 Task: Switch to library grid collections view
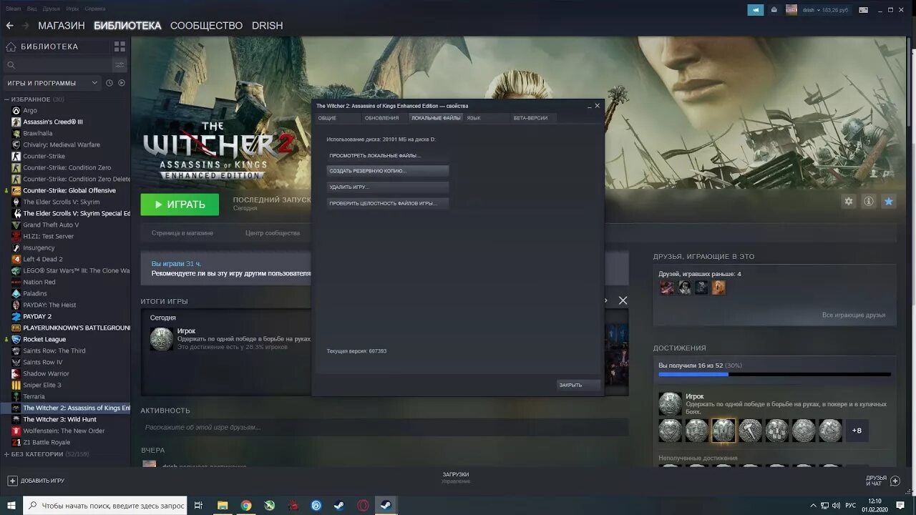tap(120, 46)
